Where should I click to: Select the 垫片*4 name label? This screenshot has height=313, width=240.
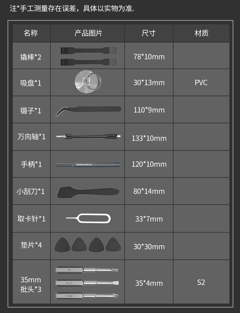click(31, 245)
